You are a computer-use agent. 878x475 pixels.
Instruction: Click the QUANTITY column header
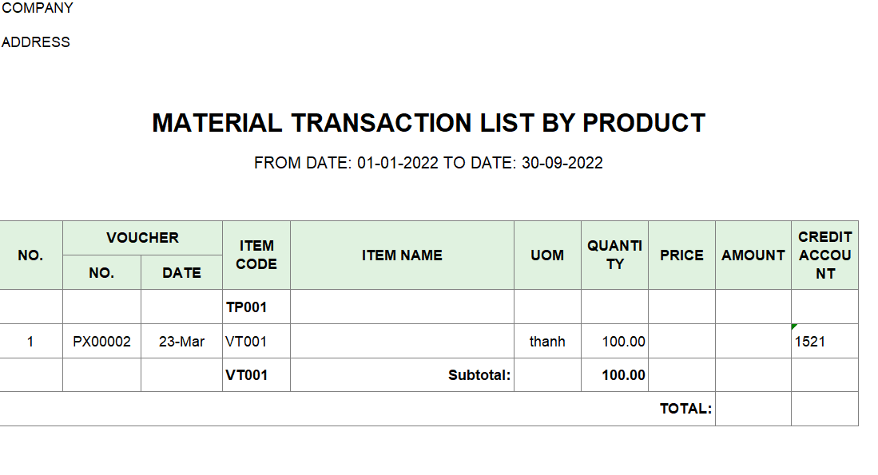point(615,255)
